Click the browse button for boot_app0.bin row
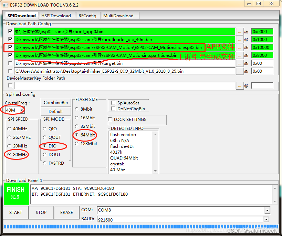This screenshot has width=282, height=236. (x=240, y=32)
